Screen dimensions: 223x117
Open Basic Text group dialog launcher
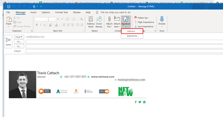click(84, 31)
